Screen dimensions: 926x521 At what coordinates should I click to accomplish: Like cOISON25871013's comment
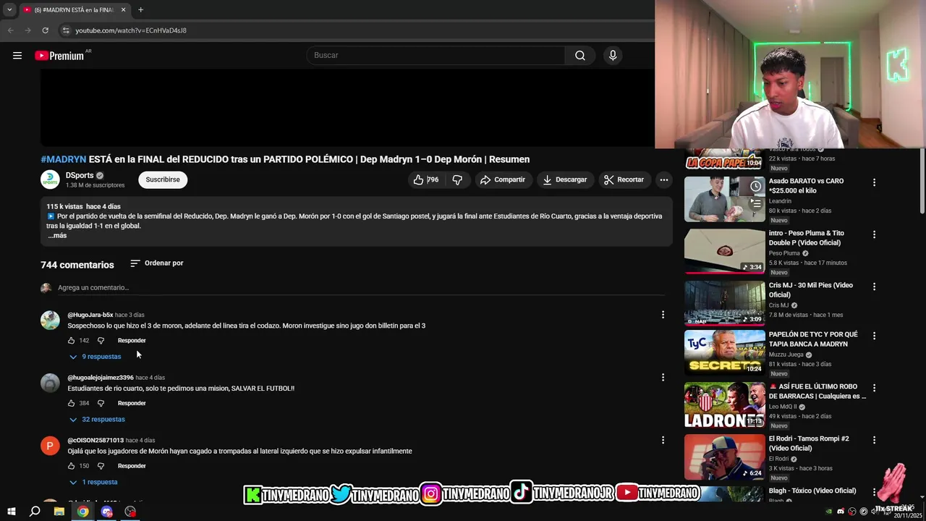point(72,467)
